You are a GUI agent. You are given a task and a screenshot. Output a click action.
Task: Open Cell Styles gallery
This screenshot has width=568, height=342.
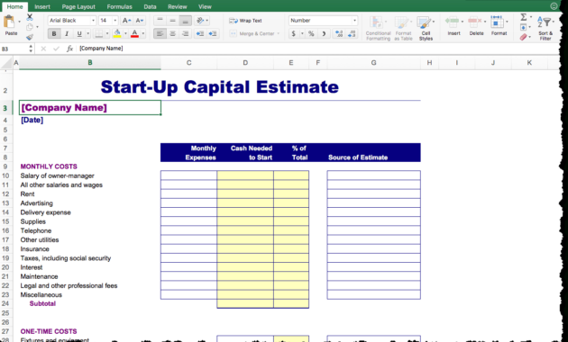tap(426, 28)
